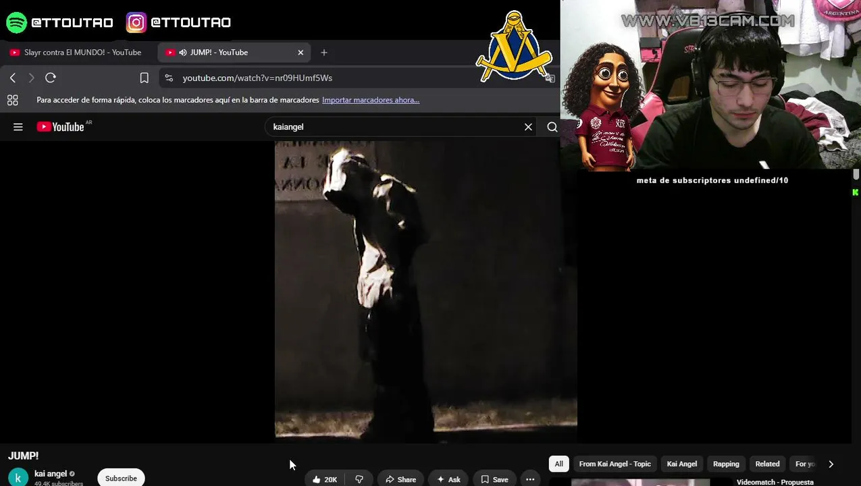Show more filter chips with right chevron
This screenshot has height=486, width=861.
click(x=831, y=464)
